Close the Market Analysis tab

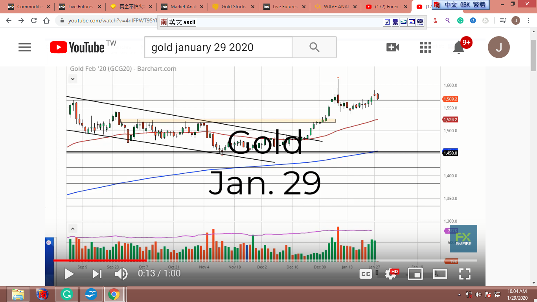(201, 7)
